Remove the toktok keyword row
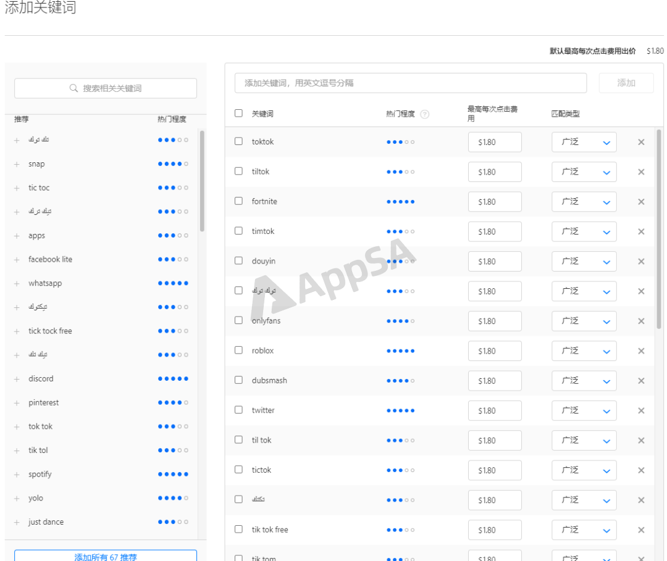The width and height of the screenshot is (667, 561). pyautogui.click(x=641, y=142)
